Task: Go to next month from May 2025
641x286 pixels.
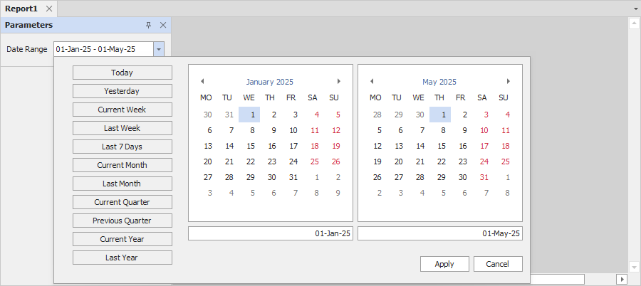Action: pos(508,81)
